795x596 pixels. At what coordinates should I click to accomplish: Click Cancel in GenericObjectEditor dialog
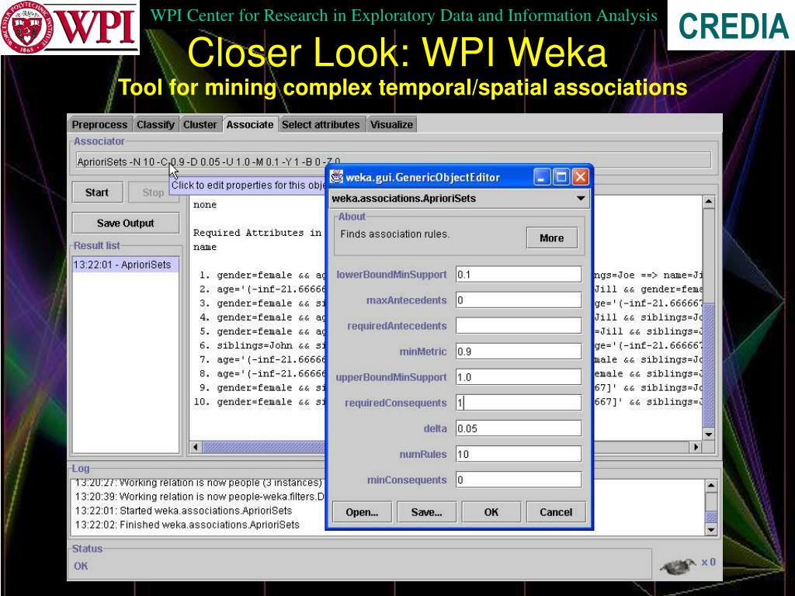(x=556, y=512)
